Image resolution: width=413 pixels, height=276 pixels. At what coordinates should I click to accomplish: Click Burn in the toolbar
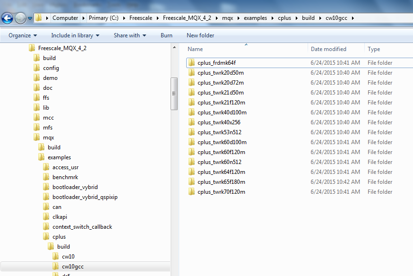point(166,35)
